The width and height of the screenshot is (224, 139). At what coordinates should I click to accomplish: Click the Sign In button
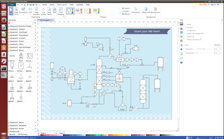point(213,5)
